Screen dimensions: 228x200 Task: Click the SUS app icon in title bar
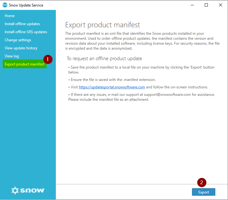coord(5,5)
